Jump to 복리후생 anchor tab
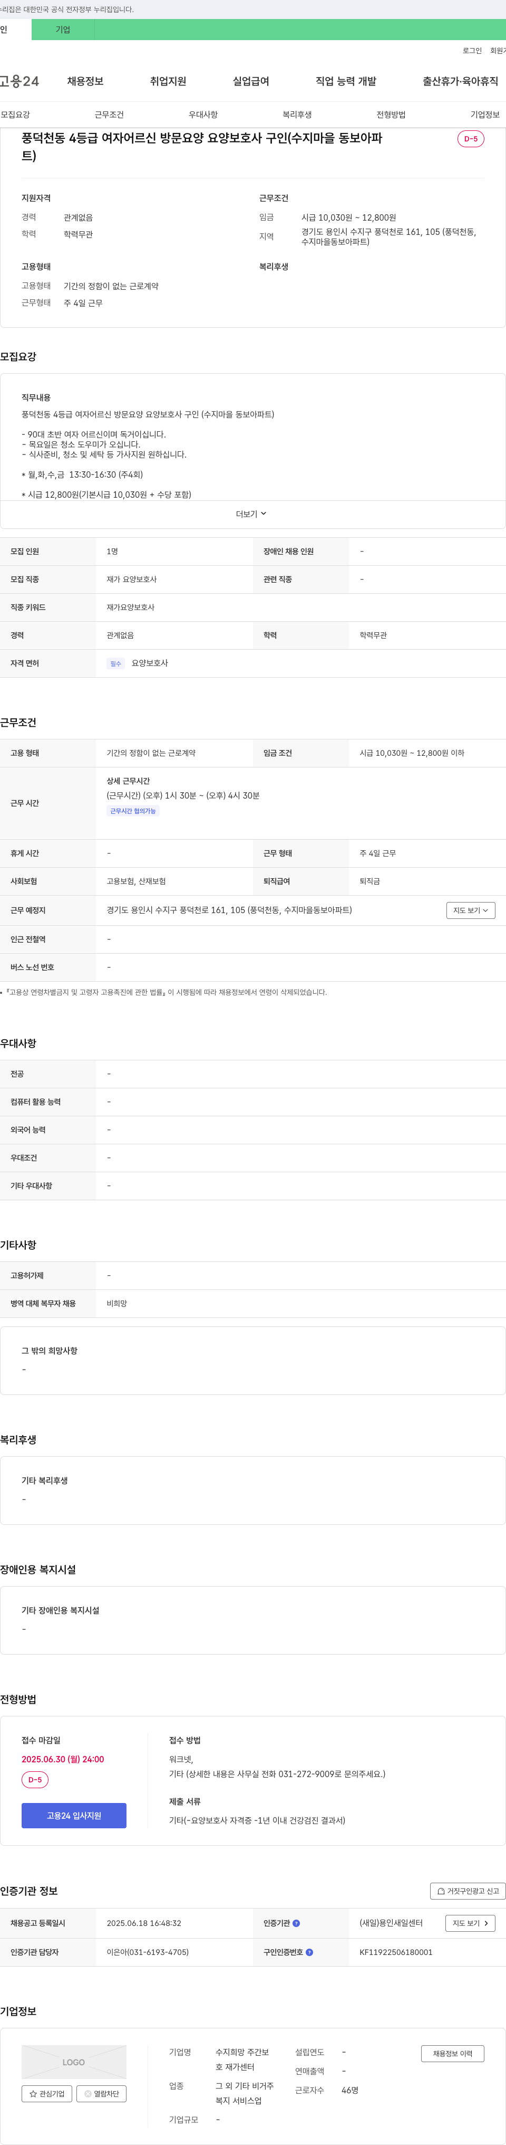This screenshot has width=506, height=2145. coord(297,115)
